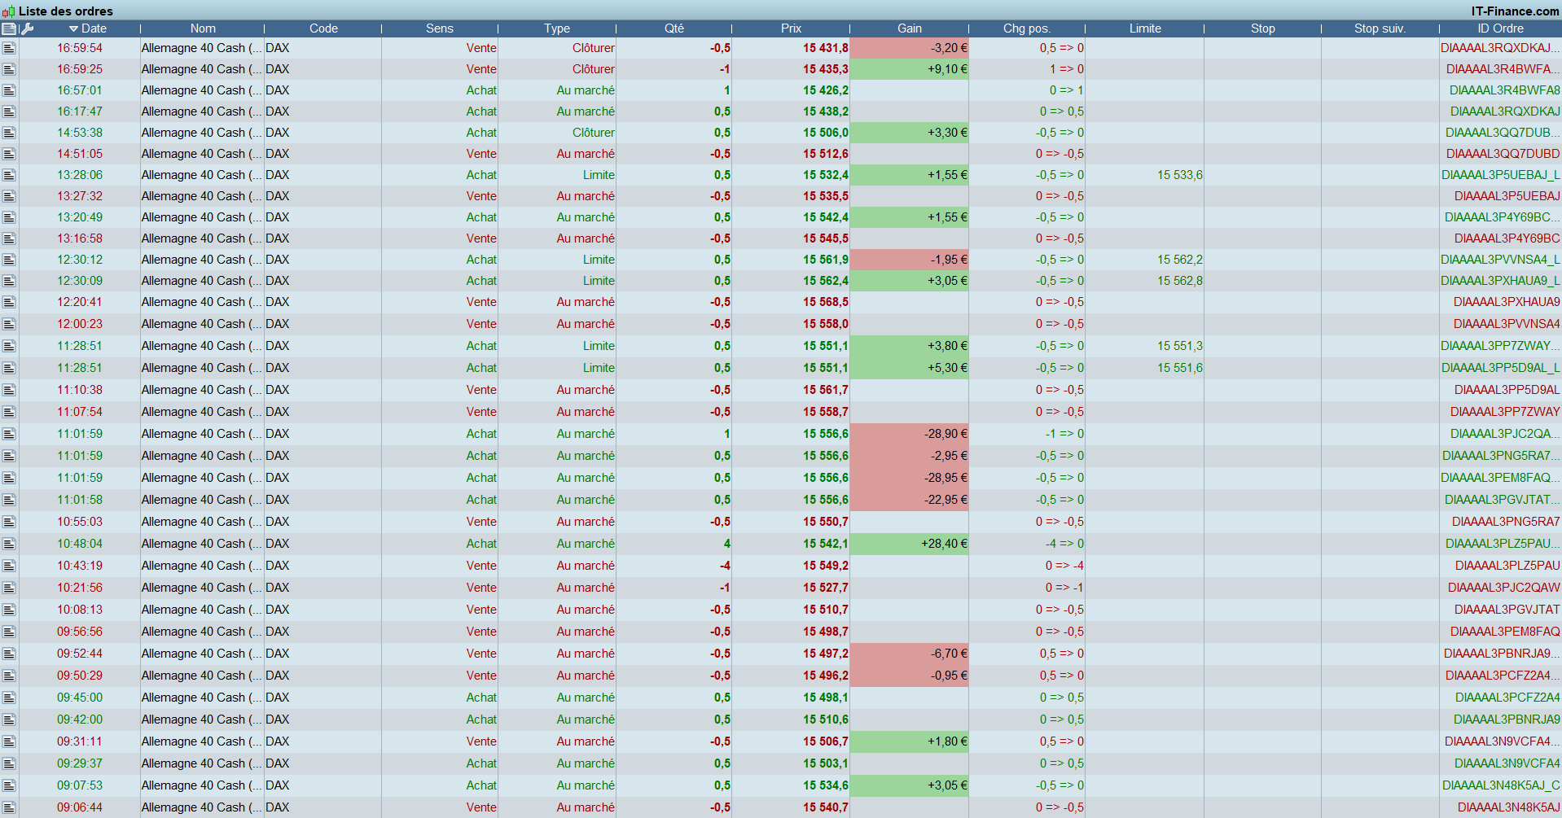1562x818 pixels.
Task: Open the detail icon for the 09:31:11 order
Action: pos(9,741)
